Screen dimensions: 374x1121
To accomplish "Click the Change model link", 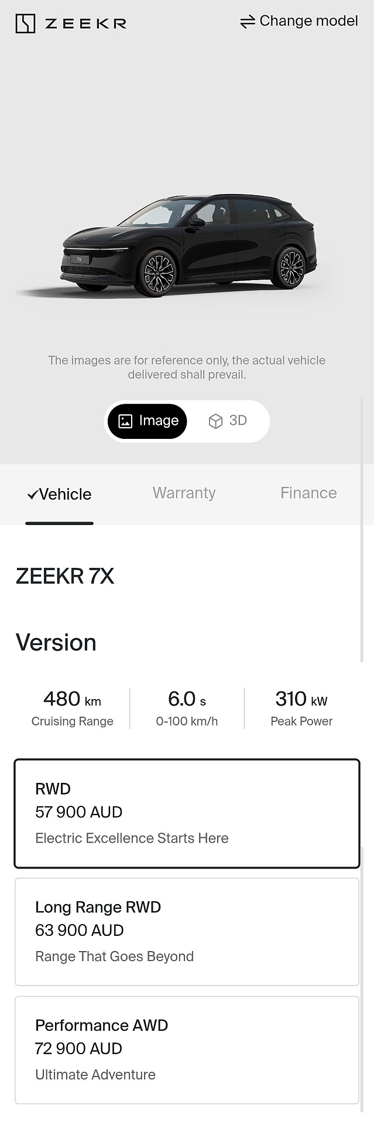I will (x=298, y=21).
